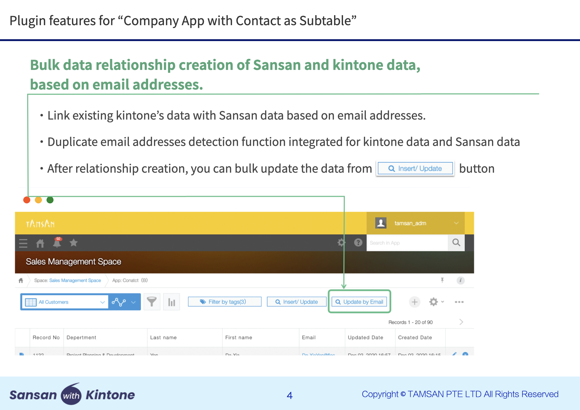The width and height of the screenshot is (580, 410).
Task: Open the three-dots options menu
Action: pos(459,302)
